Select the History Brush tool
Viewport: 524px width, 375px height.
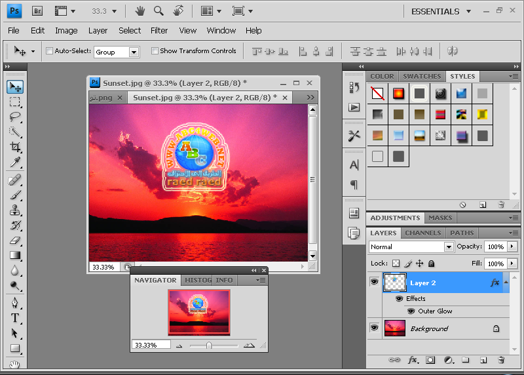click(14, 226)
